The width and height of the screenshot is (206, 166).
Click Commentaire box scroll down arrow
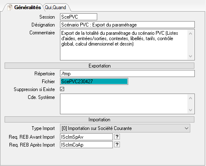click(x=191, y=56)
